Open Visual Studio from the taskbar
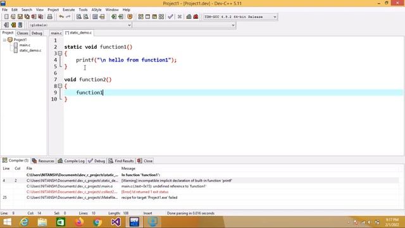Screen dimensions: 405x228 [116, 222]
